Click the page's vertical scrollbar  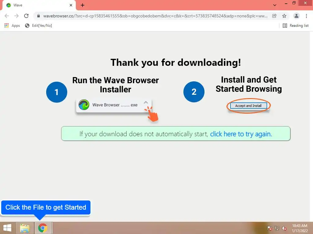tap(311, 126)
